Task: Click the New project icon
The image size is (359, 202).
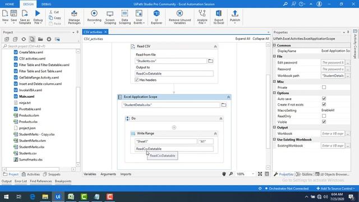Action: (x=5, y=16)
